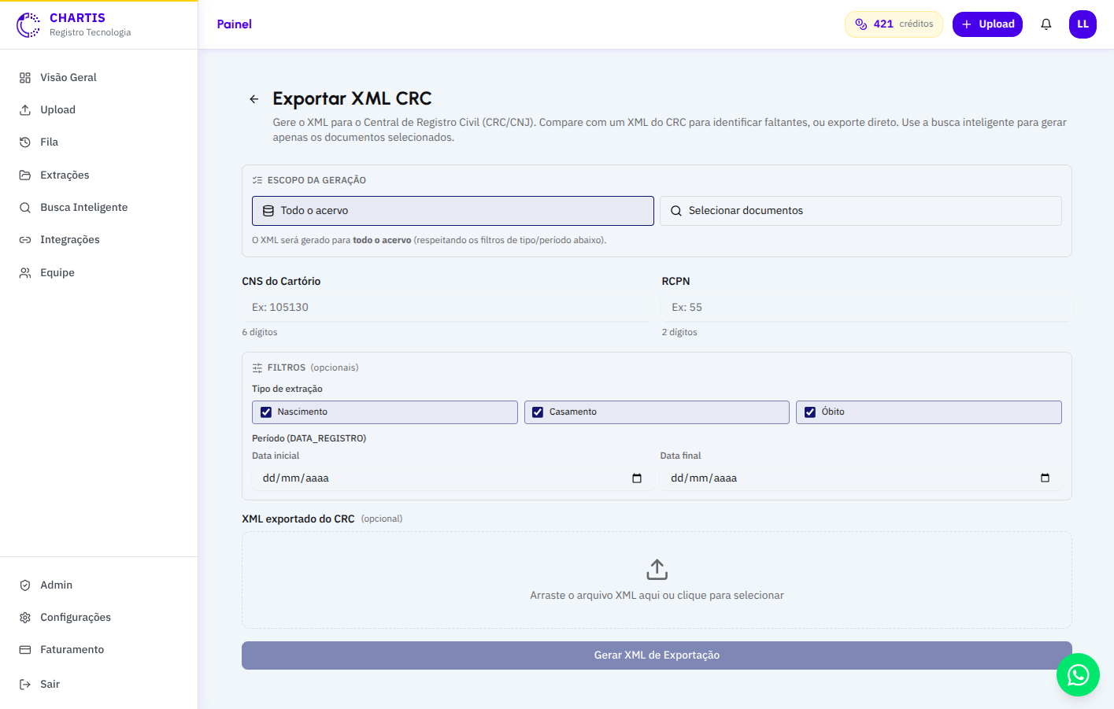1114x709 pixels.
Task: Focus the RCPN input field
Action: [x=867, y=308]
